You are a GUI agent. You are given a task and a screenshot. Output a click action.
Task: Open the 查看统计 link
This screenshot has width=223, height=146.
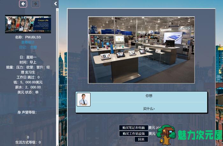28,42
